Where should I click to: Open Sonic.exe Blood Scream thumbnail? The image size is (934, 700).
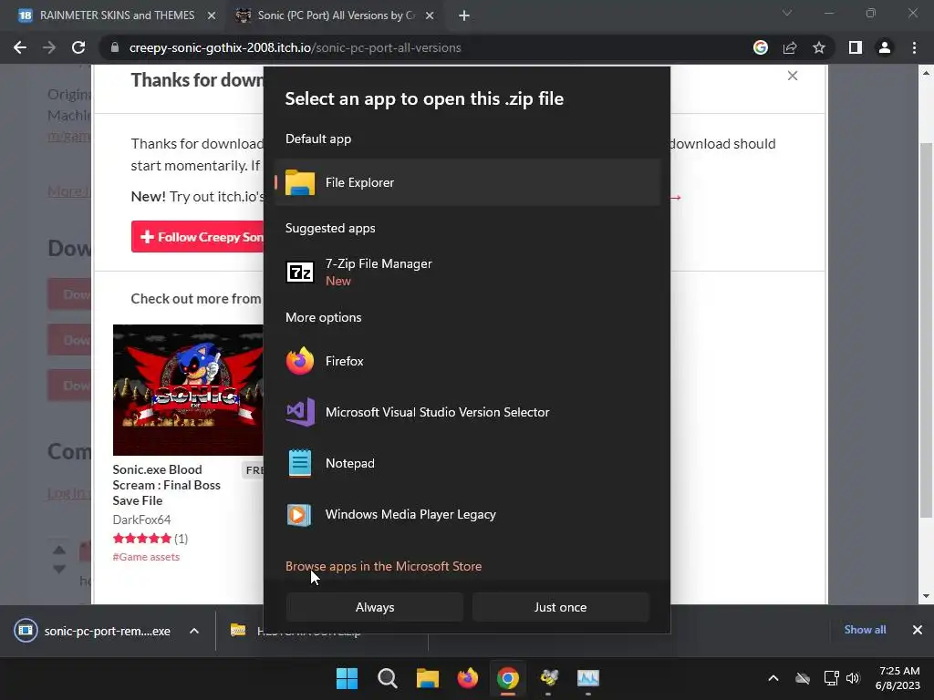(x=188, y=390)
